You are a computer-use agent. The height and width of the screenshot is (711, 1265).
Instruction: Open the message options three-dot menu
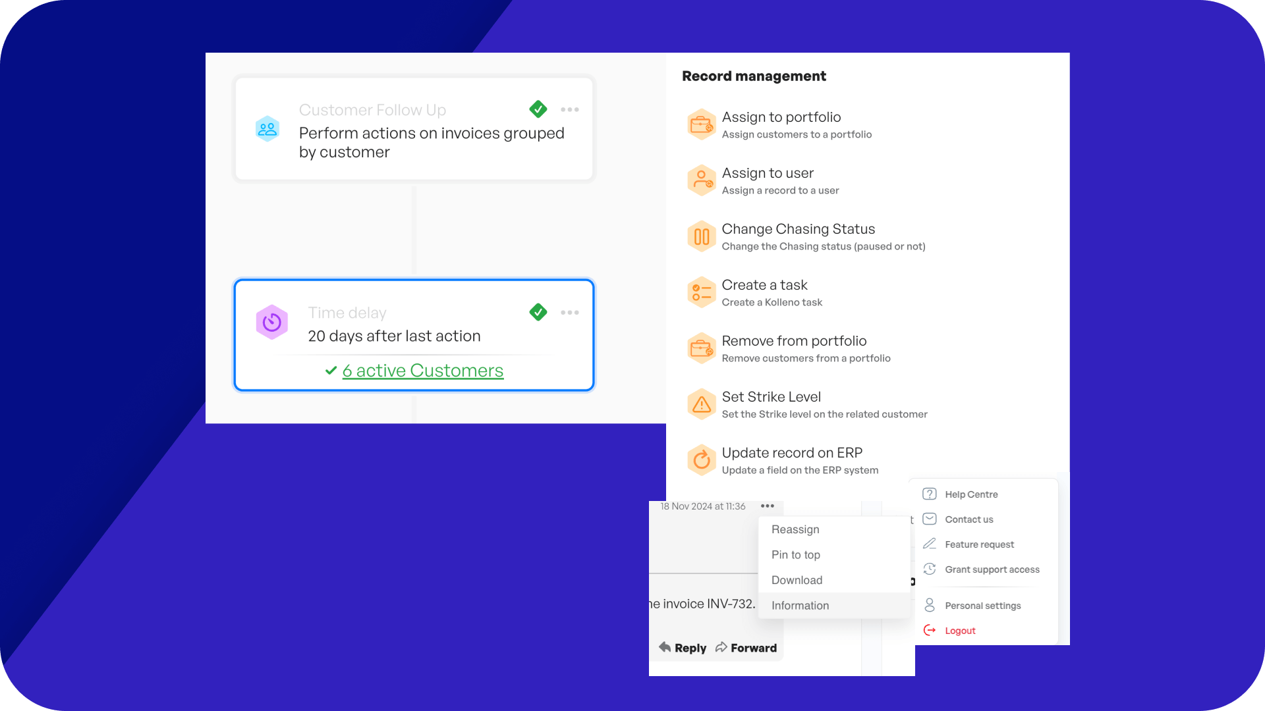click(768, 506)
